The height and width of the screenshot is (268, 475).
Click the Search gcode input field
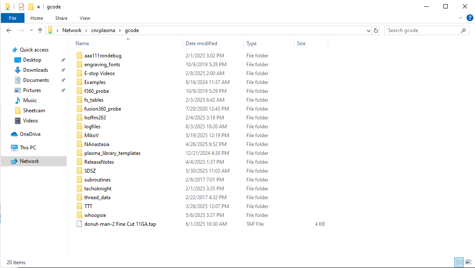[x=422, y=30]
